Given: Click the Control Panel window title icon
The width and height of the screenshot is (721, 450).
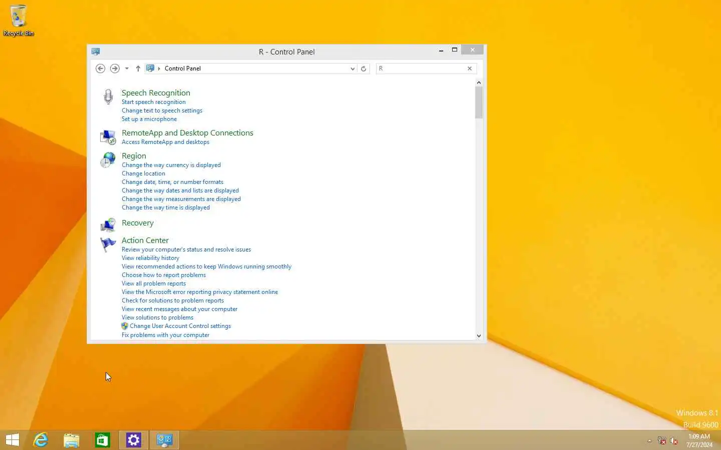Looking at the screenshot, I should coord(96,51).
